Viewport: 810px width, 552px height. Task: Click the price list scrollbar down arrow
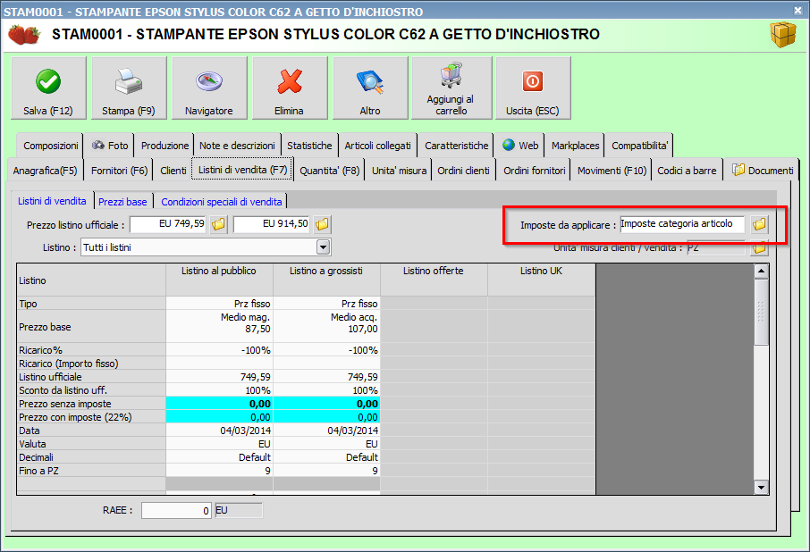pos(761,487)
